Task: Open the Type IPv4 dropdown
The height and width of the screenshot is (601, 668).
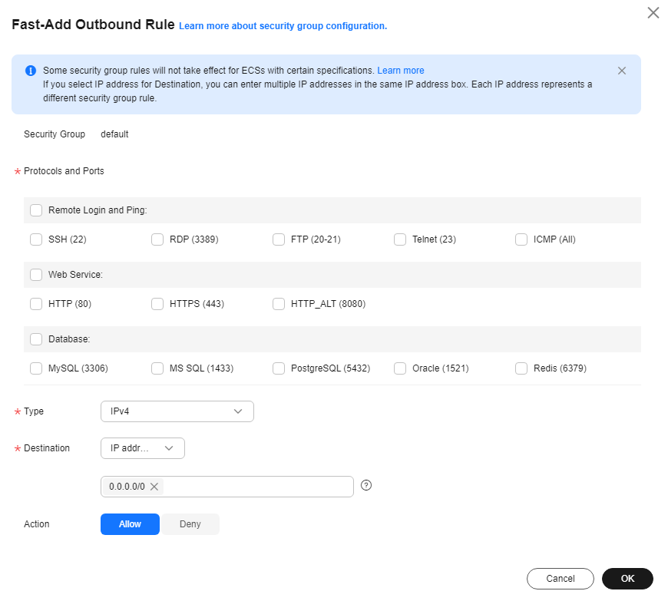Action: pos(177,411)
